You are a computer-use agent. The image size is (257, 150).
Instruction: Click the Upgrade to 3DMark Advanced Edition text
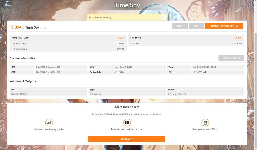127,114
